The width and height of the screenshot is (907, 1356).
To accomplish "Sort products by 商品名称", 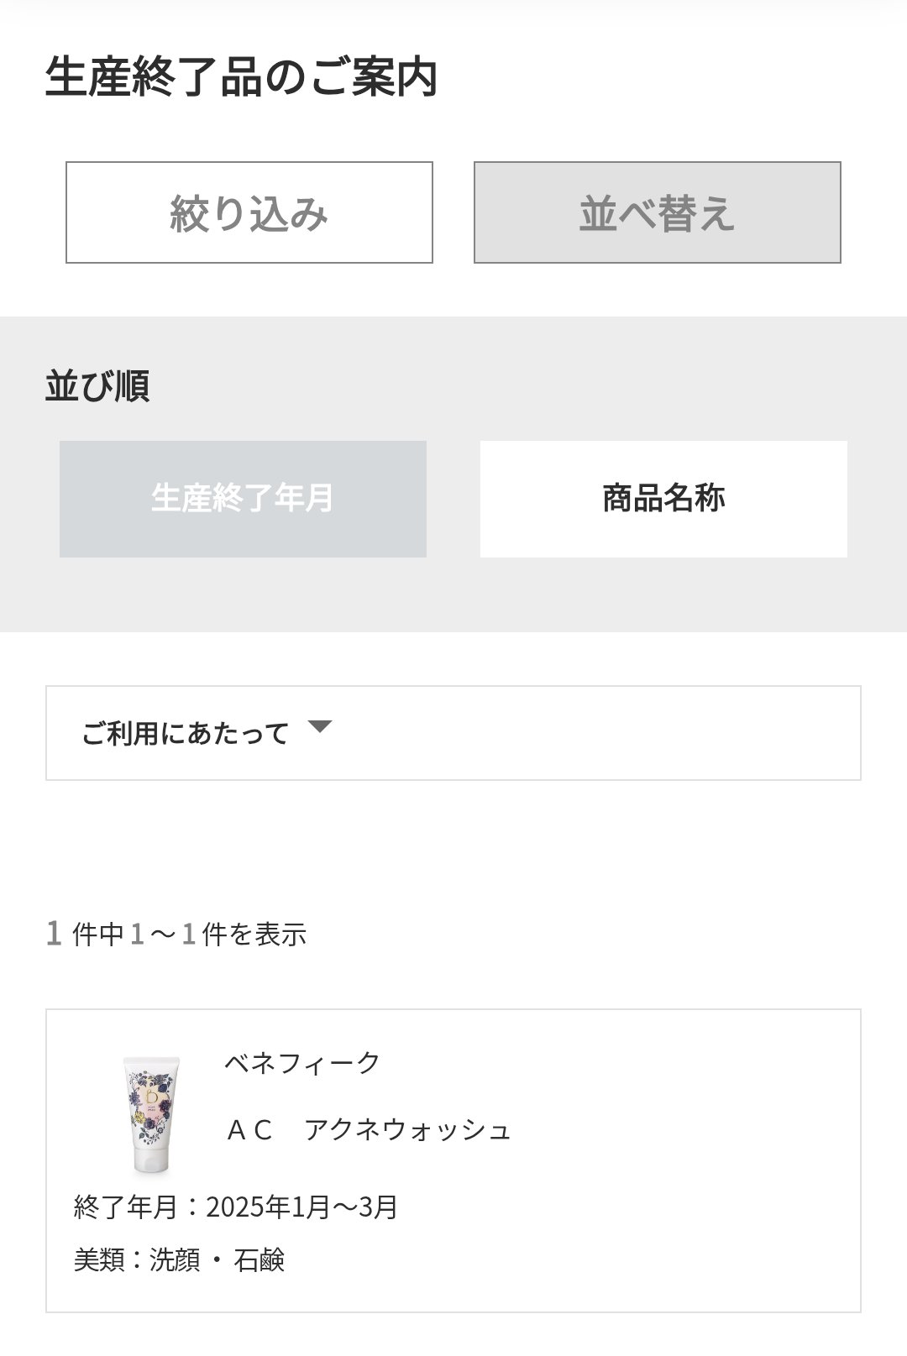I will [x=663, y=499].
